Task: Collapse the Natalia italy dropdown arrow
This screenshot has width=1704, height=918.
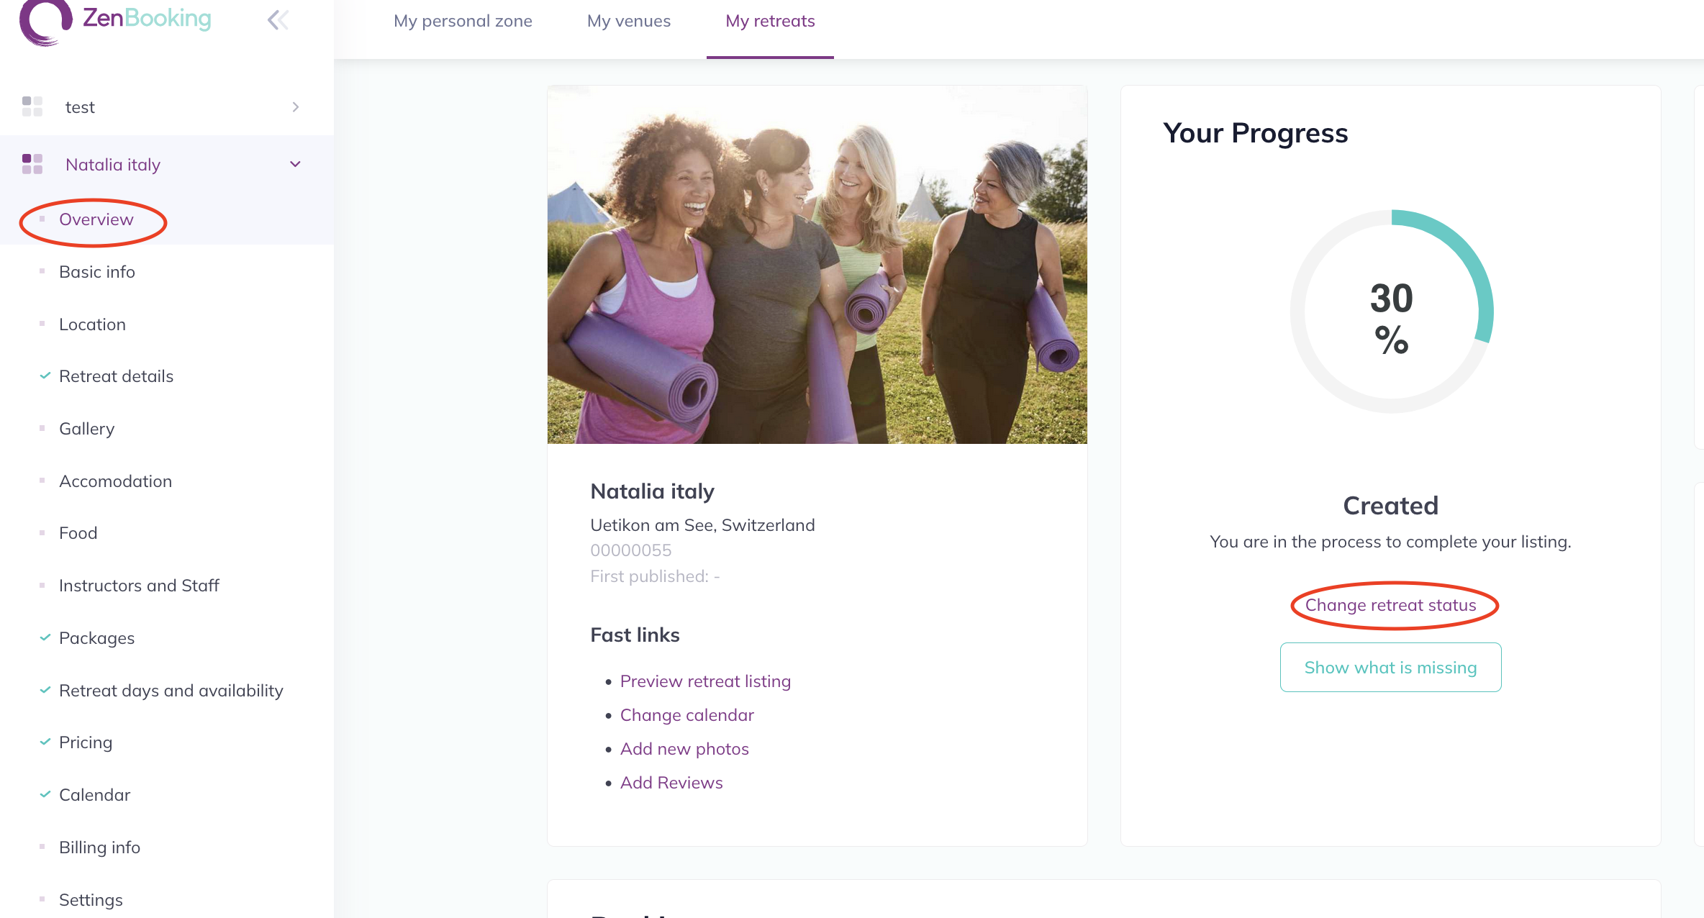Action: 295,164
